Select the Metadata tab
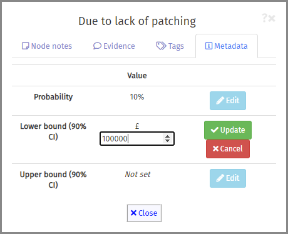 point(227,46)
